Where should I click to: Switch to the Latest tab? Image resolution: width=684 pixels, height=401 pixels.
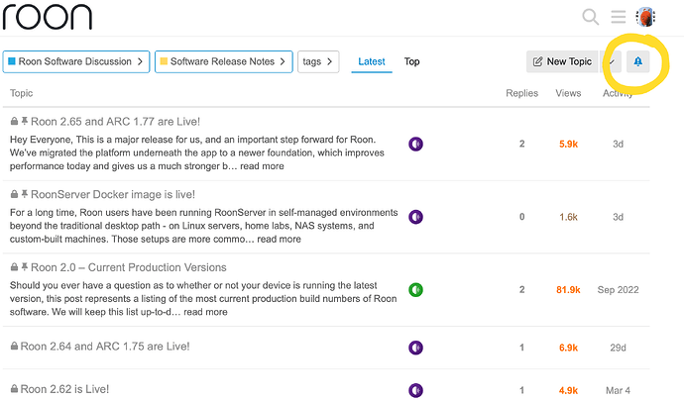(x=372, y=61)
